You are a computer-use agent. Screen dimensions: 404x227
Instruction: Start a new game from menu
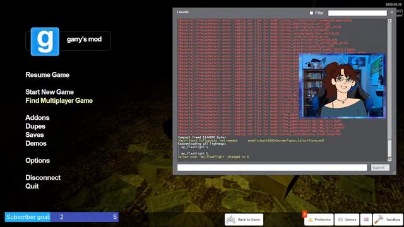click(x=49, y=92)
